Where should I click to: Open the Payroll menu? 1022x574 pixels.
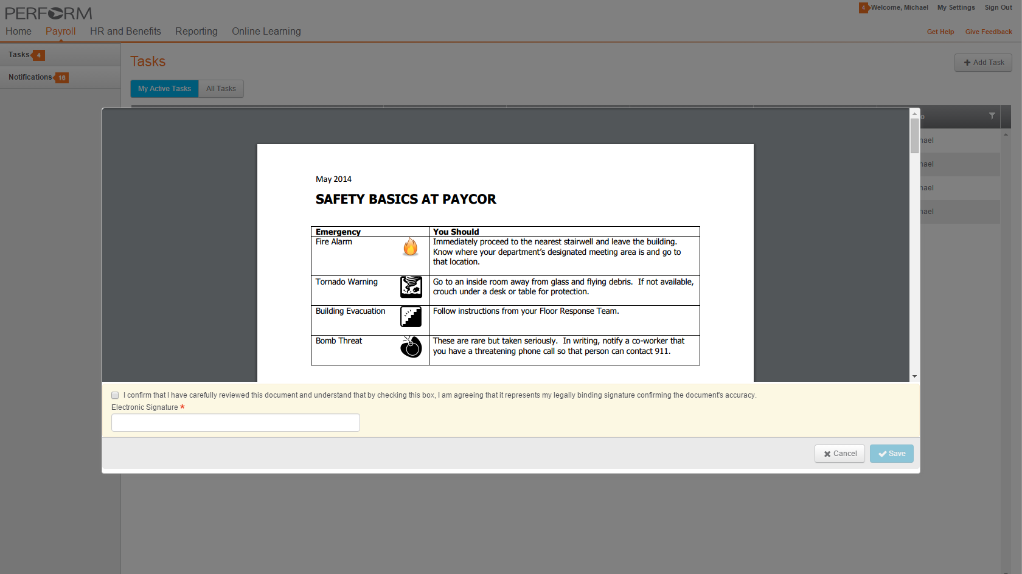coord(61,31)
